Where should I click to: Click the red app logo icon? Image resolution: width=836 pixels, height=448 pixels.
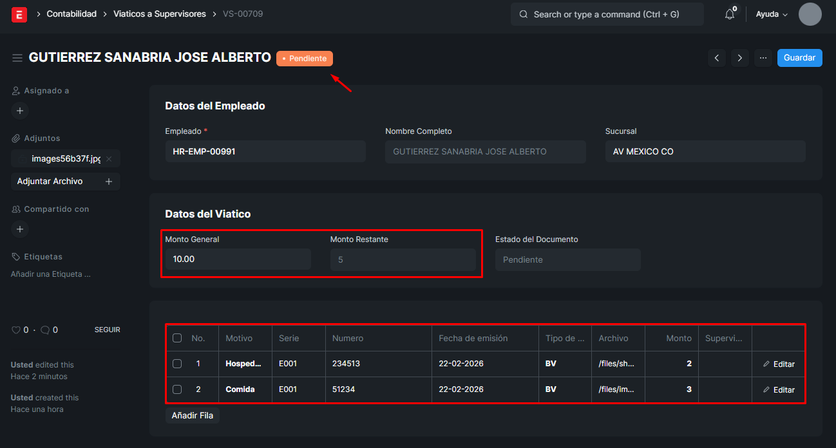coord(19,14)
